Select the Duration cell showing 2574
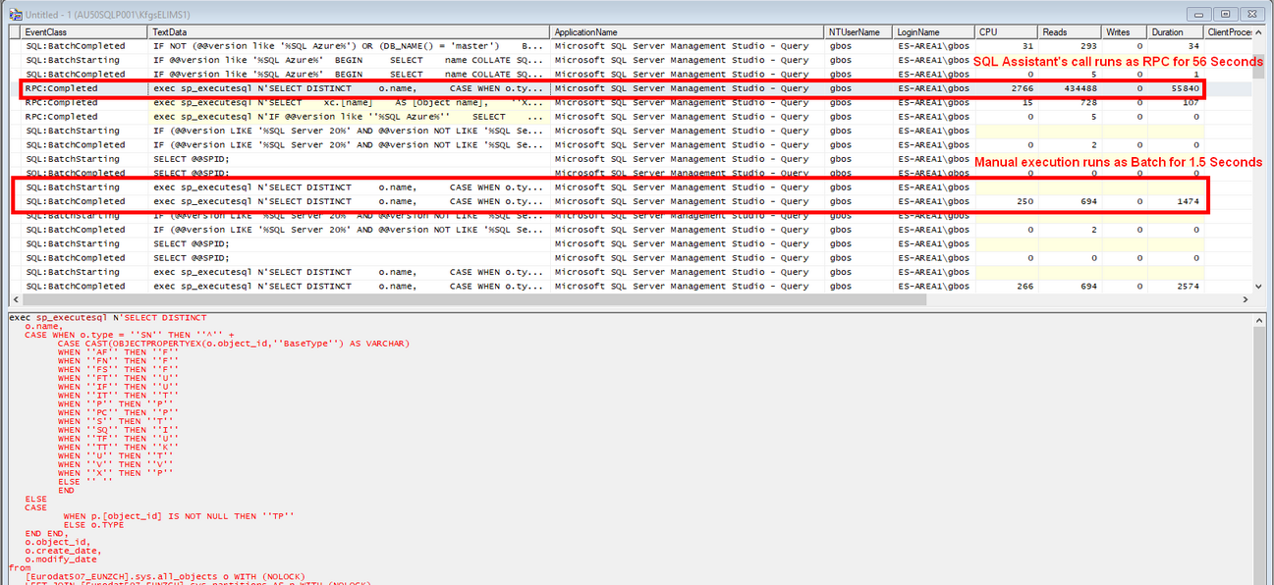Screen dimensions: 1274x585 [x=1176, y=287]
